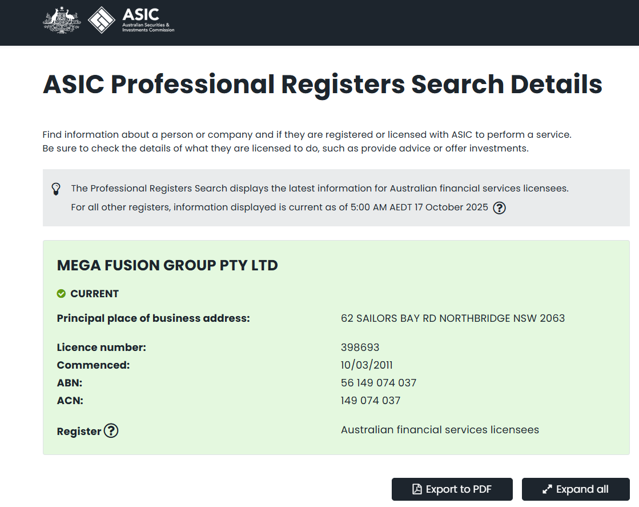Click the green CURRENT status checkmark
The height and width of the screenshot is (507, 639).
coord(62,294)
